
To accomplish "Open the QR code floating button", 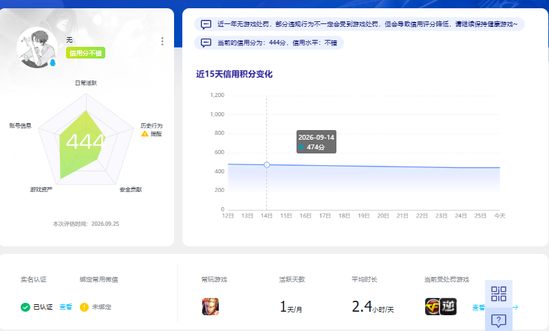I will tap(499, 294).
